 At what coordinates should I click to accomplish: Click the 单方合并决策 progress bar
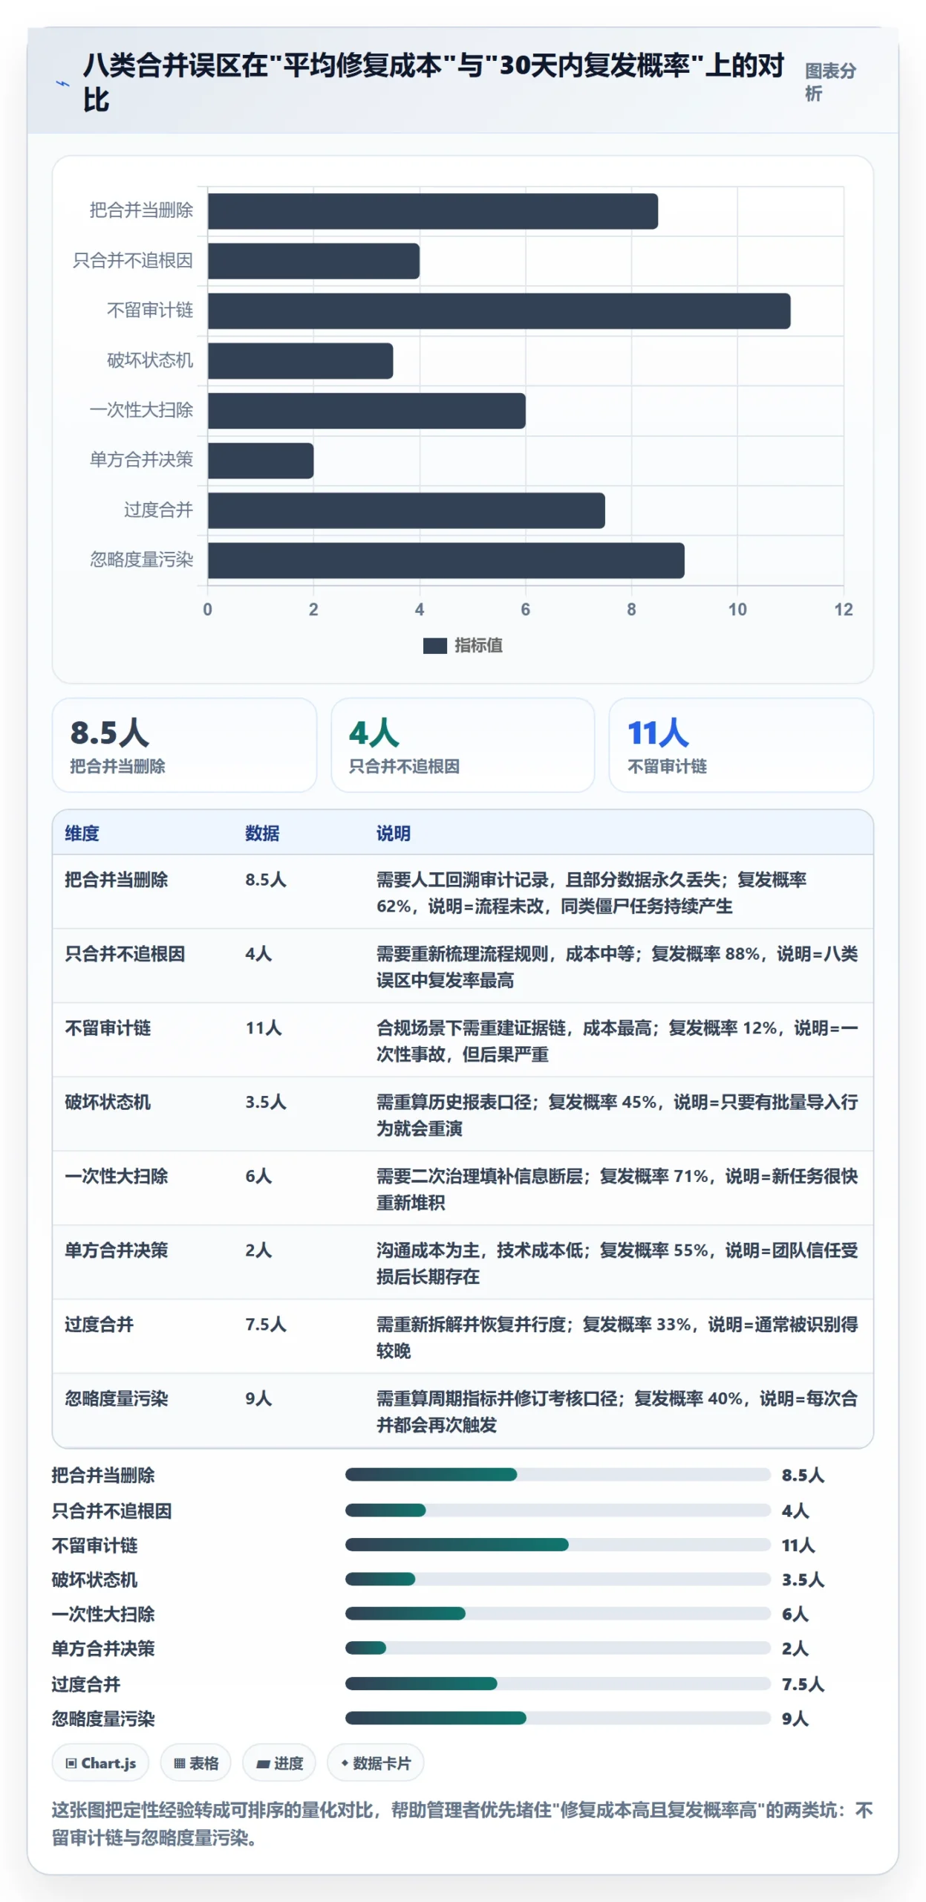point(558,1648)
